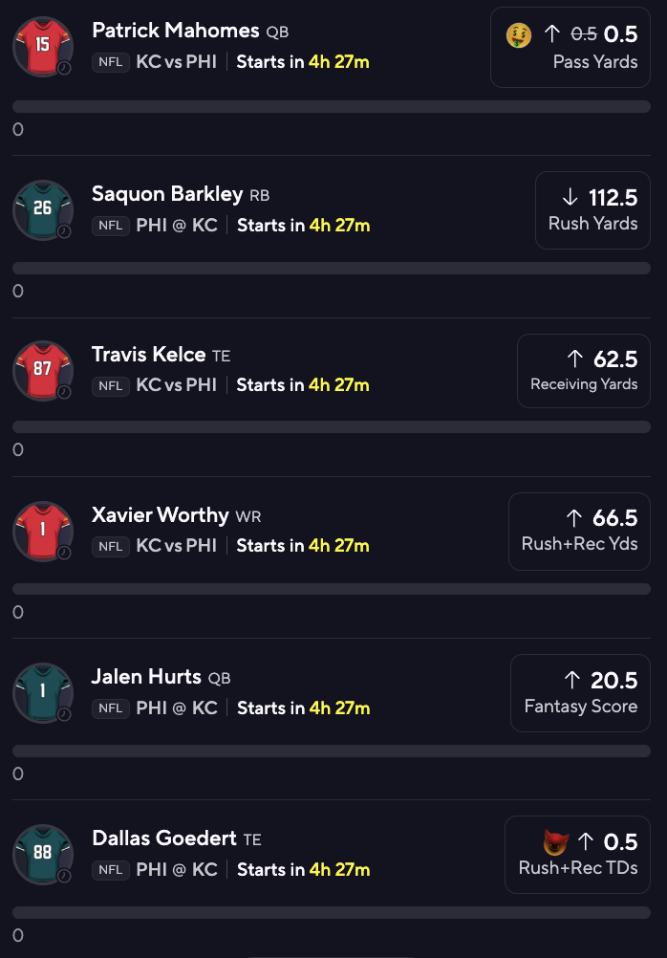
Task: Click Dallas Goedert's #88 jersey icon
Action: 42,854
